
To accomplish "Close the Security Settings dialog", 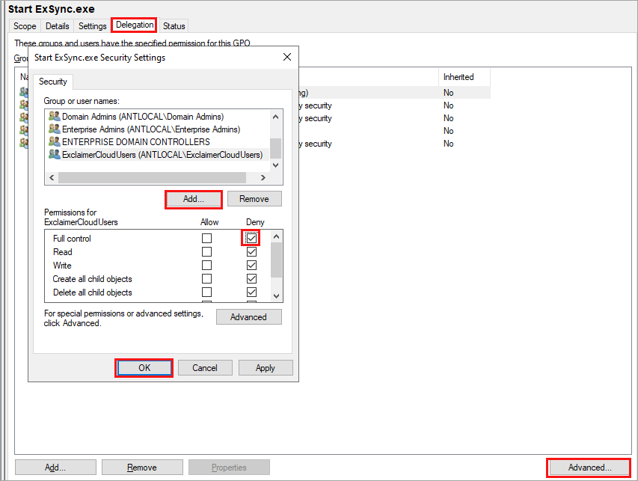I will (x=287, y=58).
